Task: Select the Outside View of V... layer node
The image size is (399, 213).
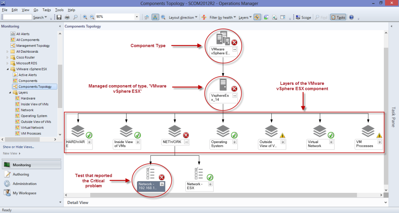Action: [x=272, y=137]
